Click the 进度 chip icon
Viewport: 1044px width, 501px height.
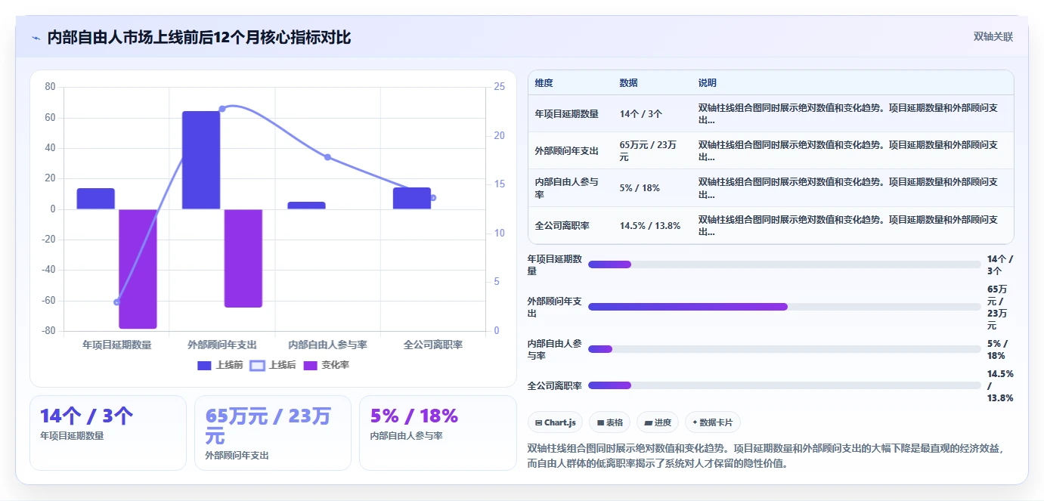click(x=648, y=423)
